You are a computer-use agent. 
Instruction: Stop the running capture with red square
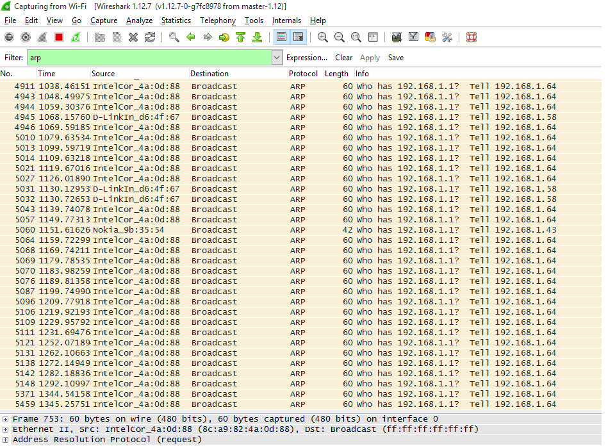tap(59, 37)
